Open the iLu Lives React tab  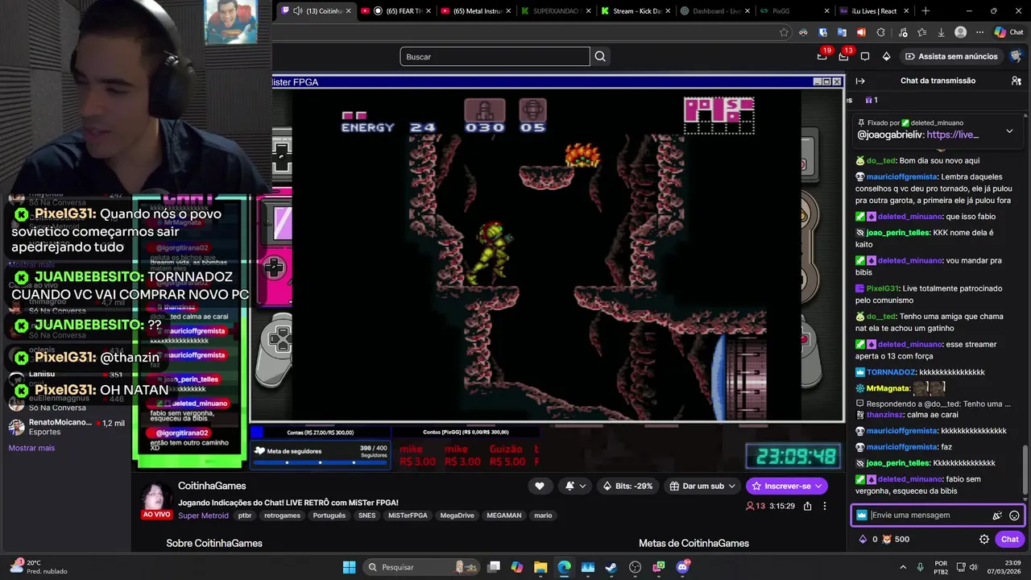coord(873,10)
